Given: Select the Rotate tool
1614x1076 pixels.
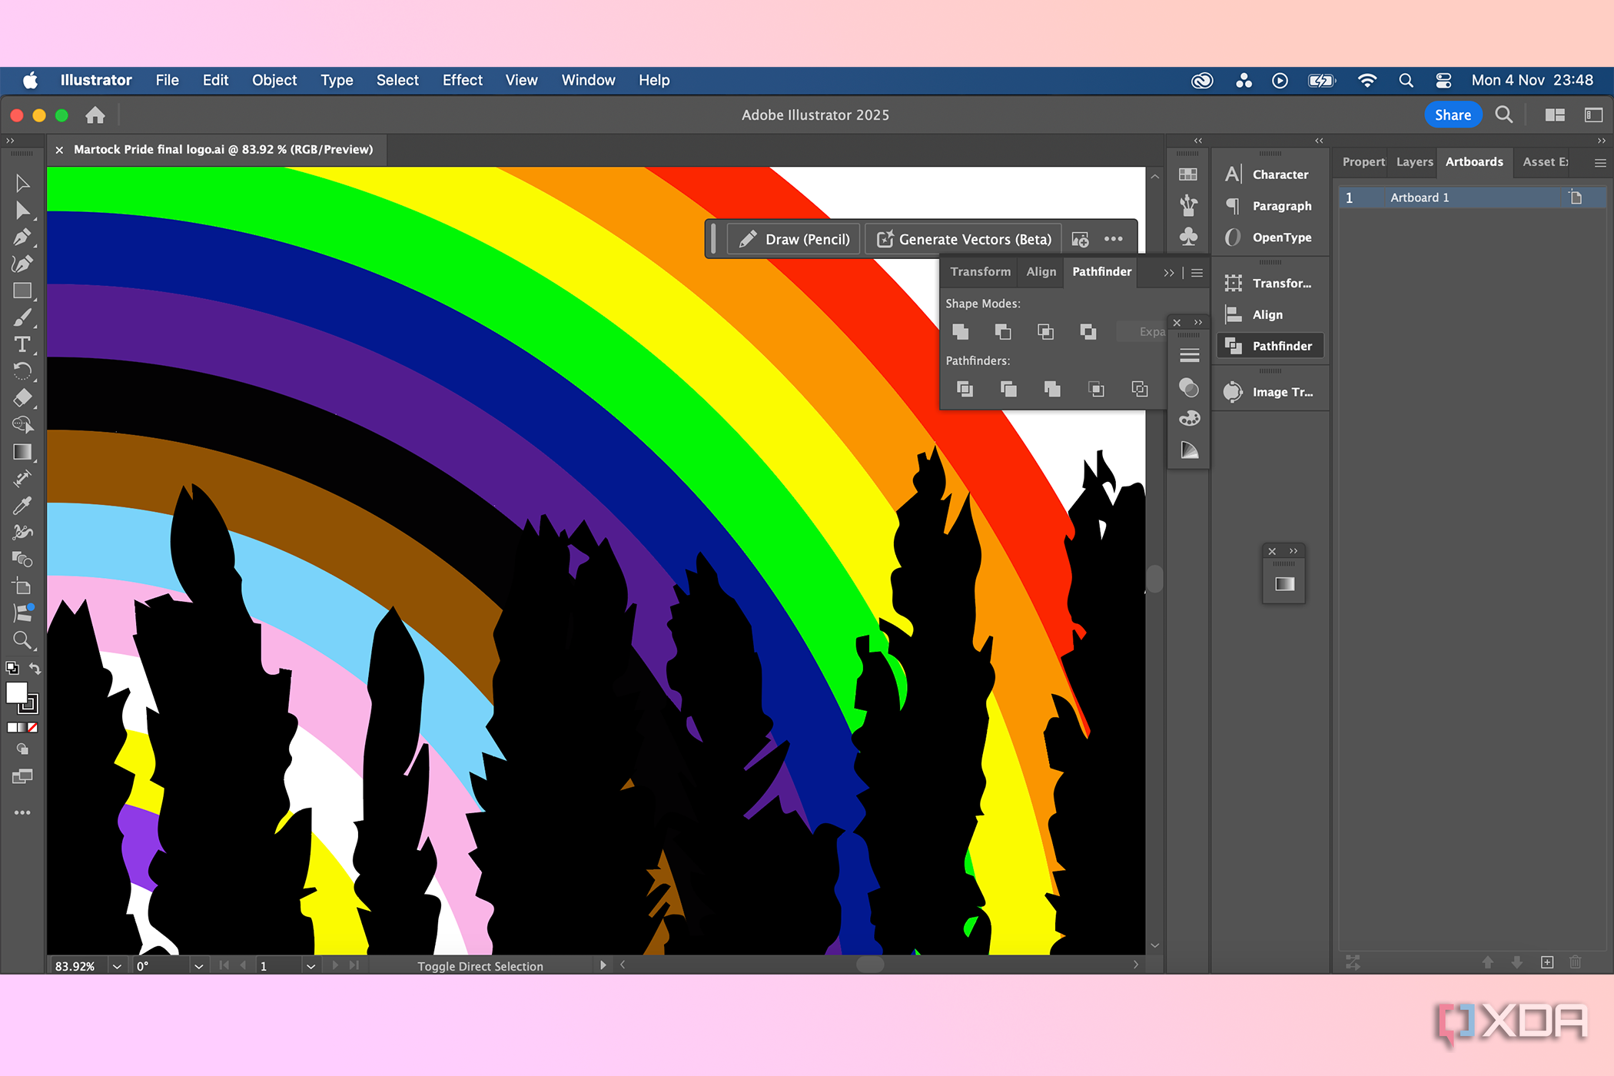Looking at the screenshot, I should tap(22, 370).
